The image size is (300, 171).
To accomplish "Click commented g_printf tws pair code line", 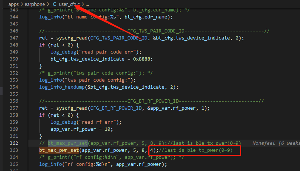I will (96, 73).
